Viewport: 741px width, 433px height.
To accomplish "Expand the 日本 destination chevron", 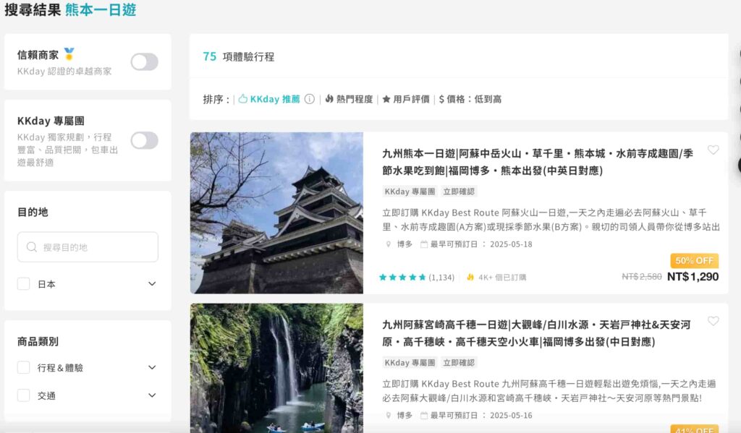I will [152, 284].
